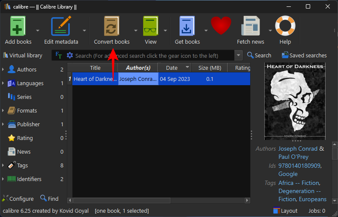Open the View dropdown arrow

(x=165, y=30)
